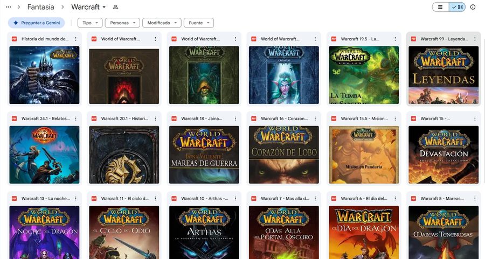Viewport: 485px width, 259px height.
Task: Open more actions for Warcraft 24.1 - Relatos
Action: (76, 118)
